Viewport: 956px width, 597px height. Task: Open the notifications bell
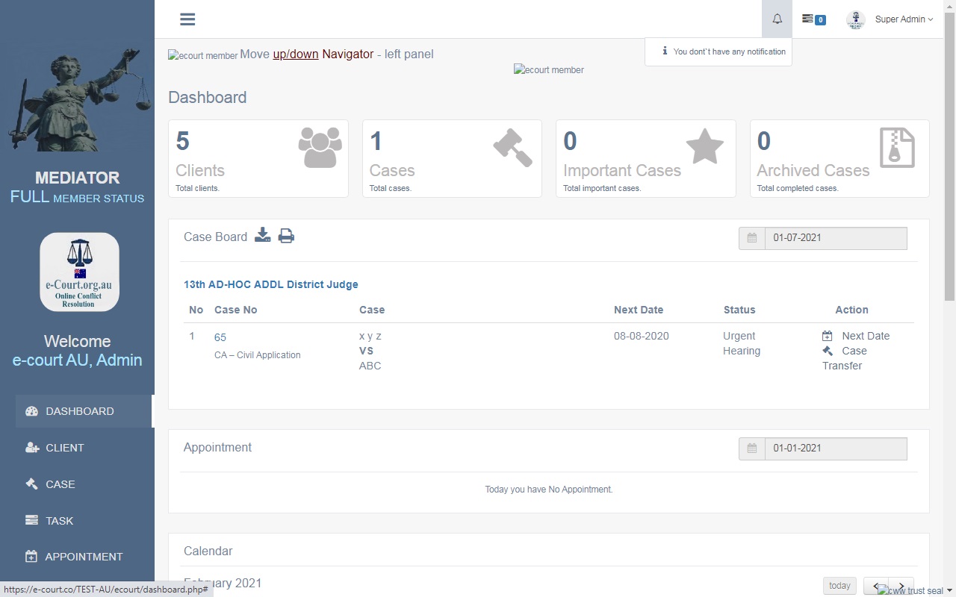click(x=777, y=19)
